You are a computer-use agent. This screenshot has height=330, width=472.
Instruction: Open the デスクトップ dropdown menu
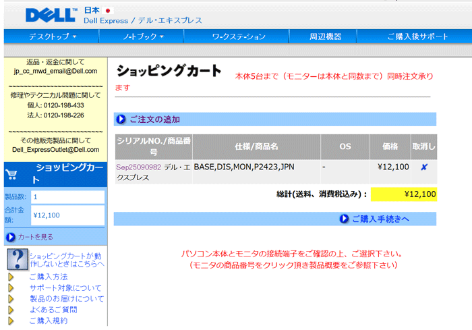pos(53,36)
